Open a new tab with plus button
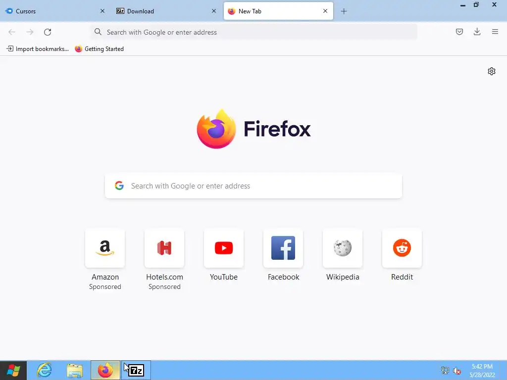507x380 pixels. click(344, 11)
